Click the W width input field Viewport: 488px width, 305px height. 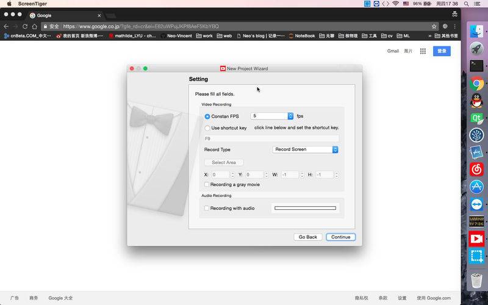tap(290, 175)
